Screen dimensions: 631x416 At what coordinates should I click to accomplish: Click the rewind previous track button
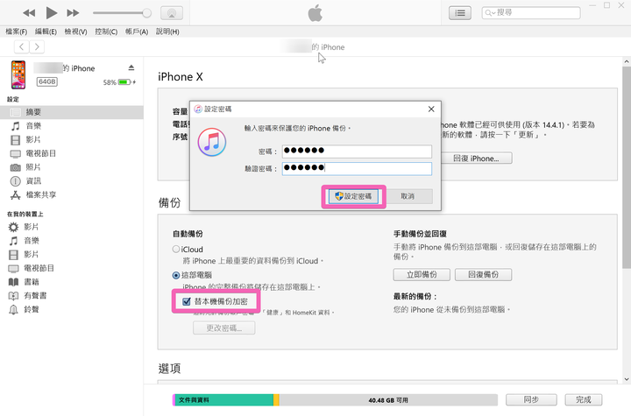29,13
